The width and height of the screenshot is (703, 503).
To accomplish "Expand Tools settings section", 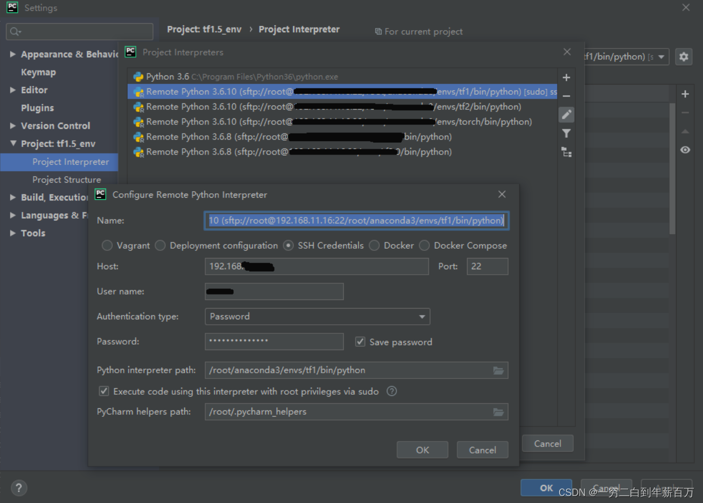I will pos(13,233).
